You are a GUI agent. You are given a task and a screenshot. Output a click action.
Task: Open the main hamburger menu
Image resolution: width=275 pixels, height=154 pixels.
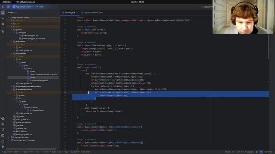coord(9,7)
